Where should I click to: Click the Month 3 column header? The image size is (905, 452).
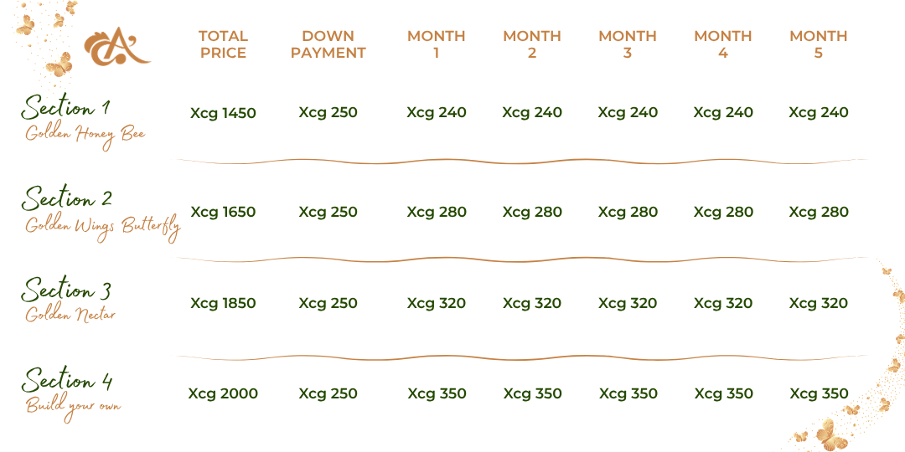(627, 44)
